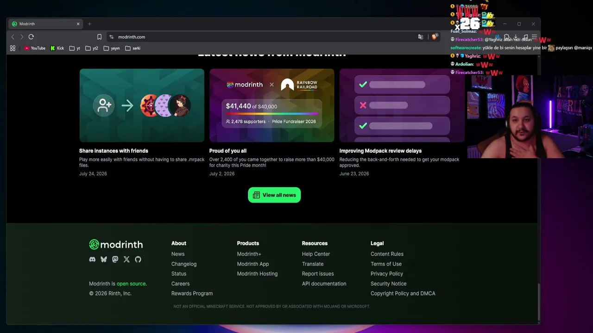This screenshot has width=593, height=333.
Task: Open the Copyright Policy and DMCA link
Action: tap(403, 294)
